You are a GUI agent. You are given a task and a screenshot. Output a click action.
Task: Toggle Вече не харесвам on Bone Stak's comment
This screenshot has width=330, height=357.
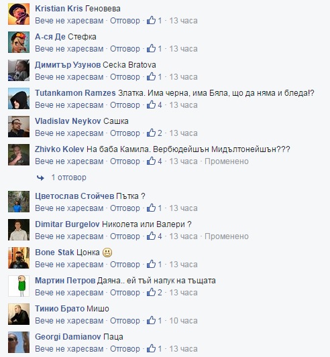pyautogui.click(x=69, y=265)
